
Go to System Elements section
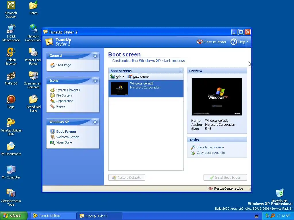click(x=68, y=90)
